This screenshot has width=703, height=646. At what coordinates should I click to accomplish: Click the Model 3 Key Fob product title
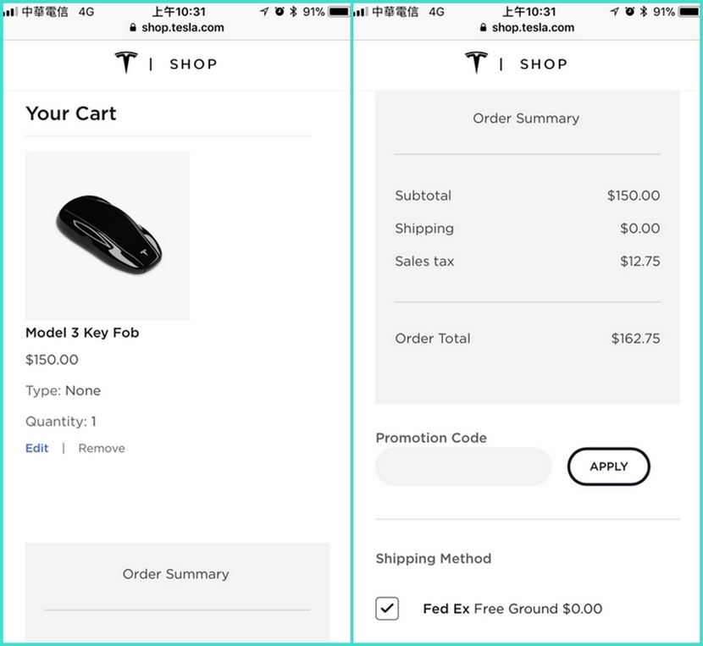[82, 333]
